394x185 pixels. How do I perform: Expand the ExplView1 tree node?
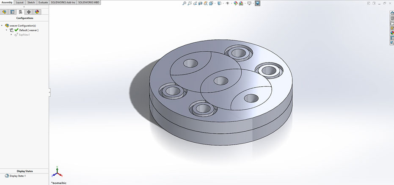click(x=11, y=35)
